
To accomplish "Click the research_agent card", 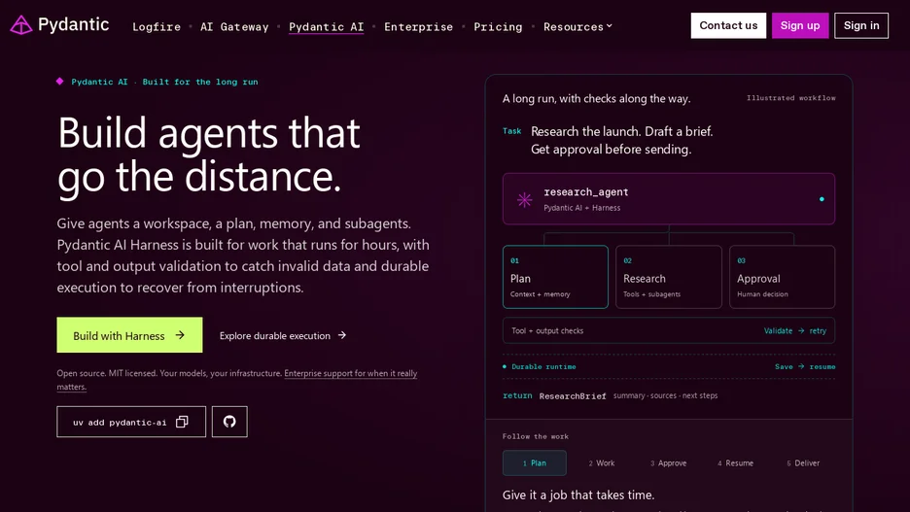I will pos(669,198).
